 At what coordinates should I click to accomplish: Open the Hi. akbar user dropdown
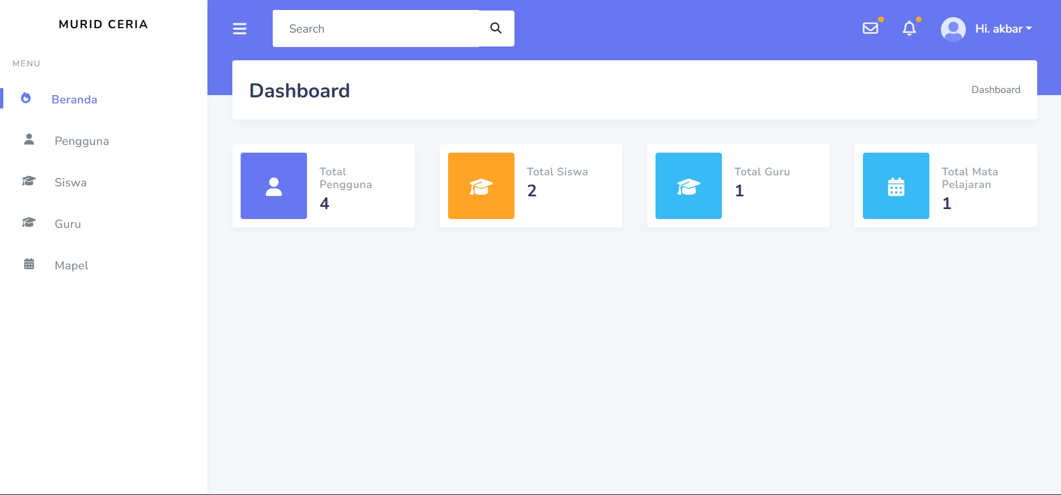point(1003,29)
